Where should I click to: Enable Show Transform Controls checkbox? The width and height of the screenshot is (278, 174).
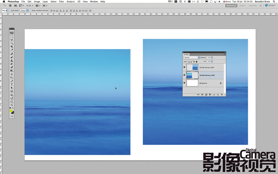31,10
